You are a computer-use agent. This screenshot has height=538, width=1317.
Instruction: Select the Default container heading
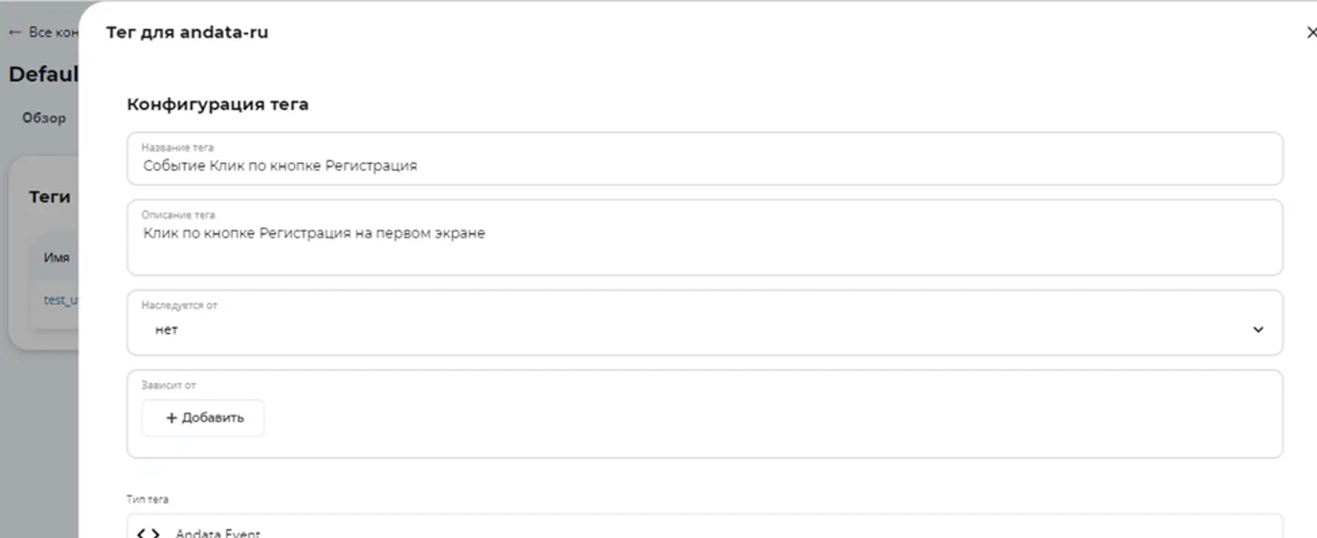pyautogui.click(x=43, y=75)
